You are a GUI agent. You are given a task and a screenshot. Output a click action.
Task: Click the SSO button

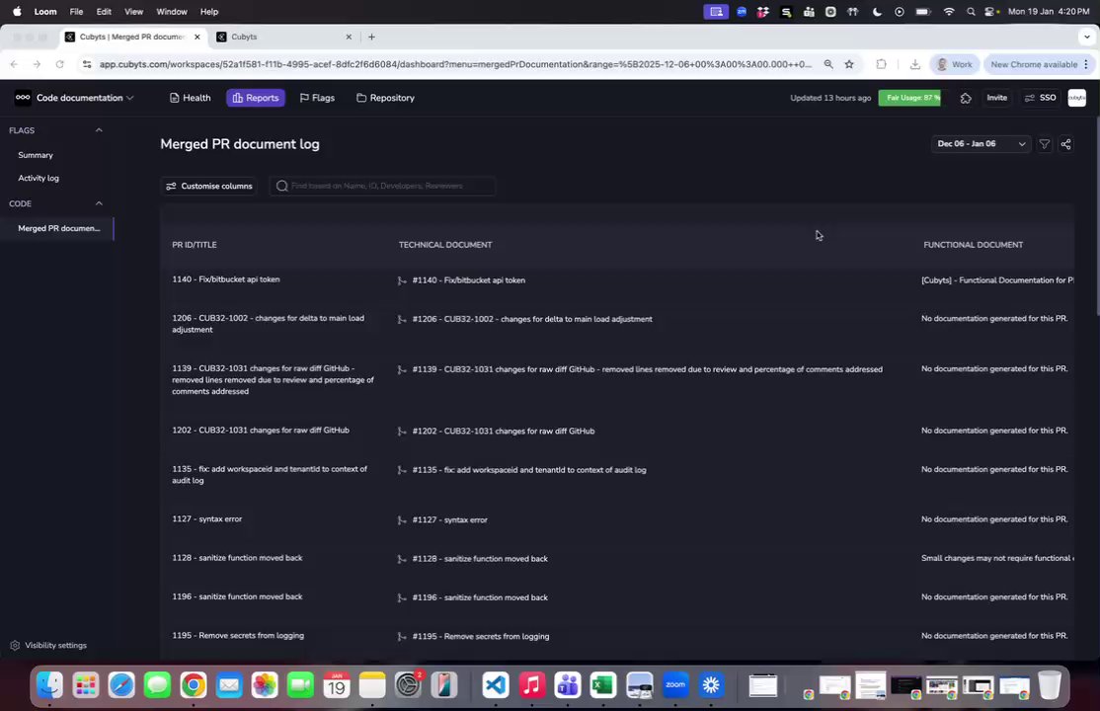pos(1041,99)
